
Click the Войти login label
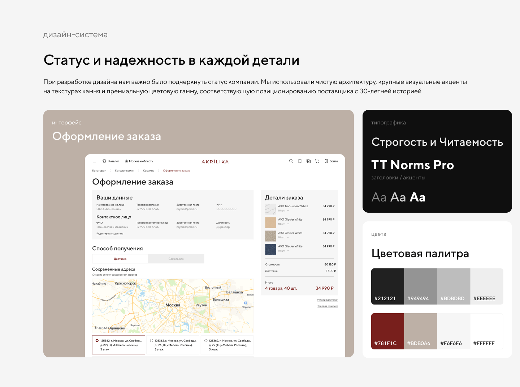tap(334, 161)
